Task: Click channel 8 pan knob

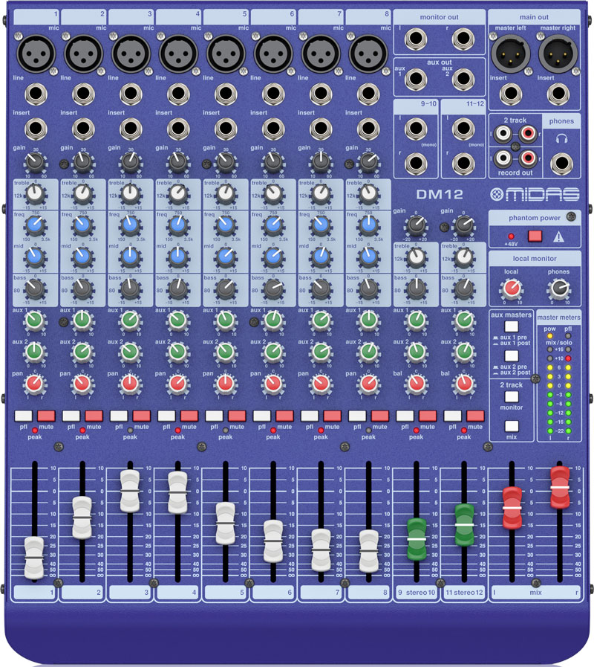Action: pyautogui.click(x=368, y=384)
